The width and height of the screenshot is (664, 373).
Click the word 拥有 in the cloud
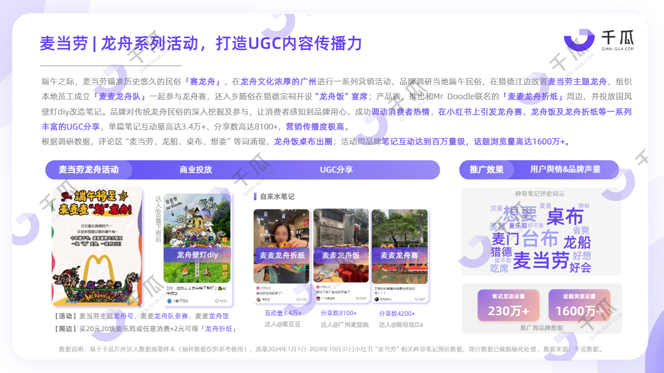coord(584,206)
